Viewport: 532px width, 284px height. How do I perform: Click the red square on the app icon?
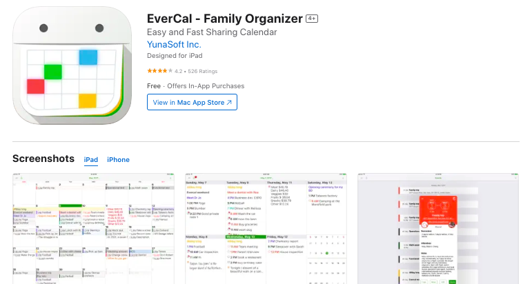pyautogui.click(x=36, y=87)
